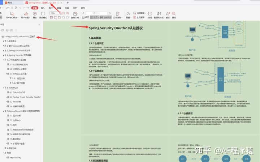
Task: Click the redo arrow in quick toolbar
Action: [24, 8]
